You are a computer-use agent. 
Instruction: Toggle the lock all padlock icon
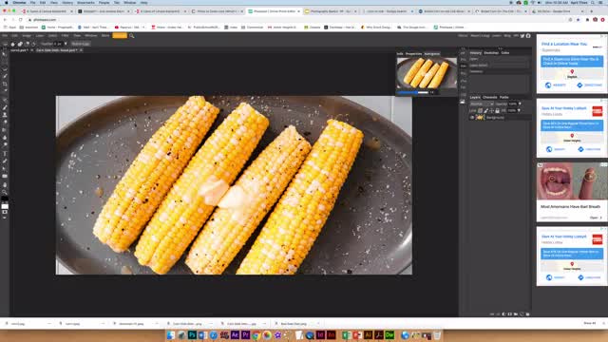pyautogui.click(x=497, y=111)
